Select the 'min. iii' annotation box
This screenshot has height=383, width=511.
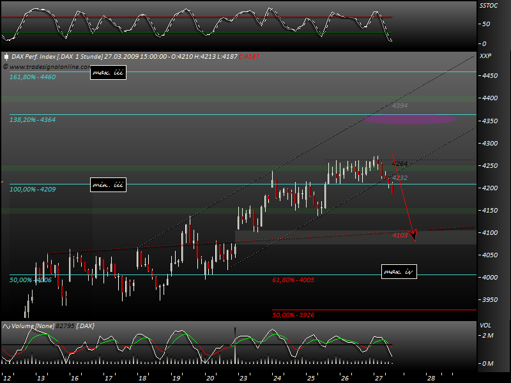pyautogui.click(x=108, y=184)
